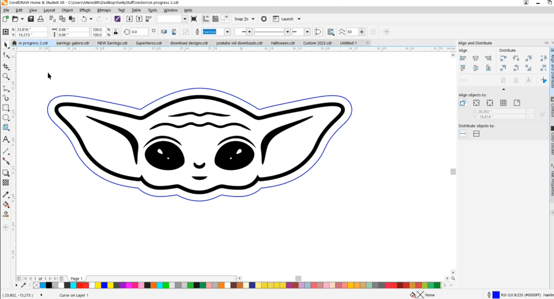554x299 pixels.
Task: Activate the Text tool
Action: [6, 139]
